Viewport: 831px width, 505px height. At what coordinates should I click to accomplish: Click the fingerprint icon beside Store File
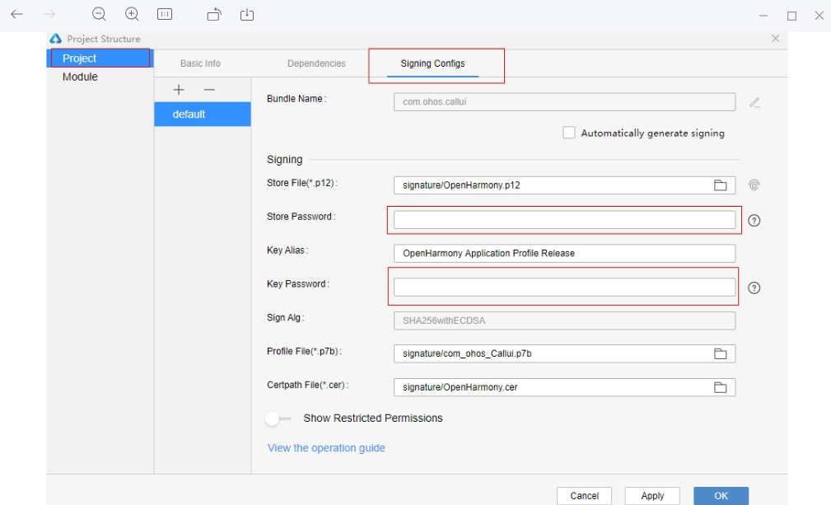pos(754,185)
